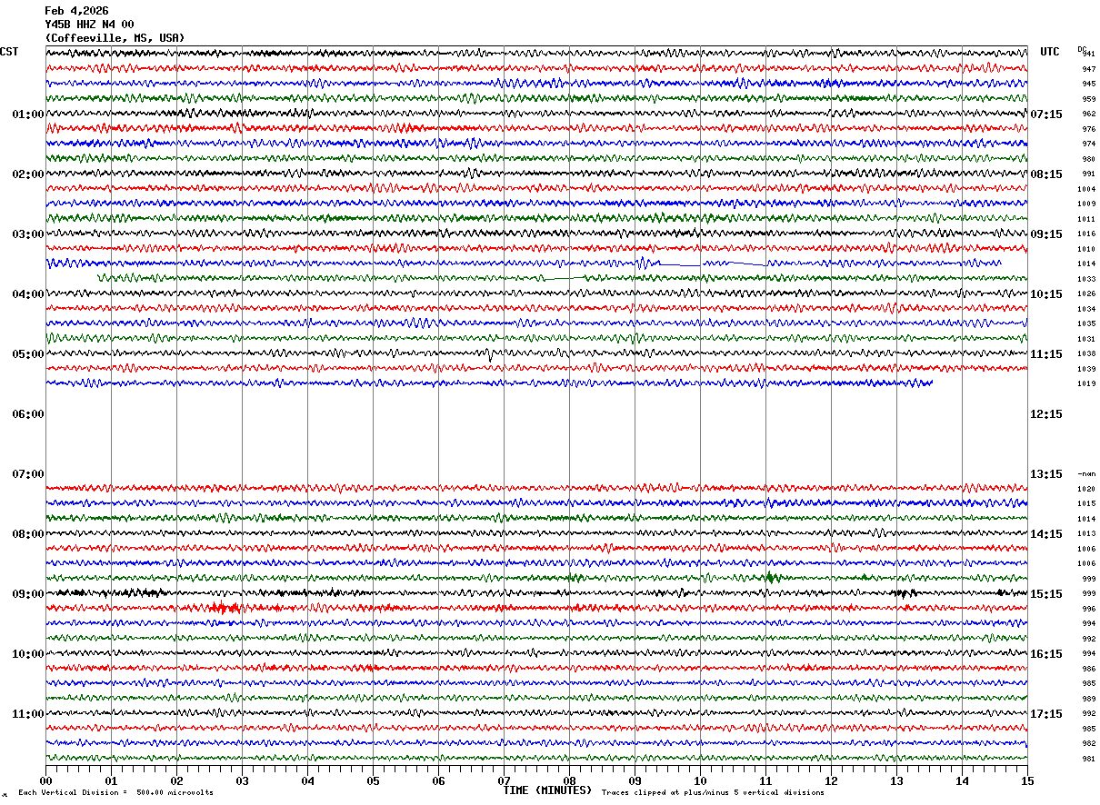Click the 1033 DC offset value
The width and height of the screenshot is (1100, 805).
pos(1086,279)
